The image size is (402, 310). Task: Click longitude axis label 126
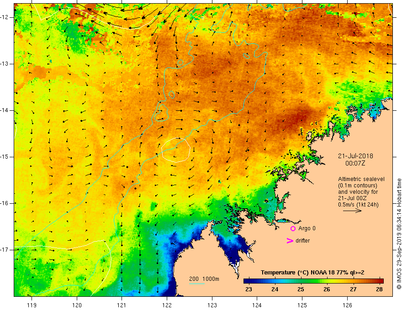[x=347, y=305]
